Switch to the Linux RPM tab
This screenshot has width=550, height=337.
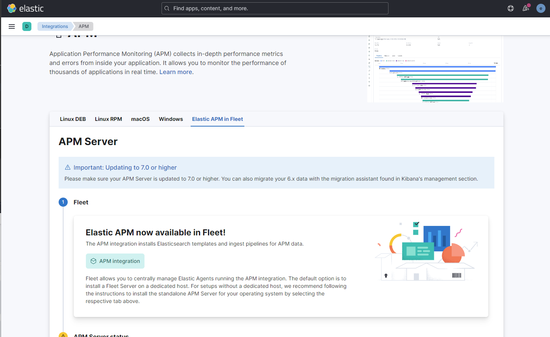[x=109, y=119]
